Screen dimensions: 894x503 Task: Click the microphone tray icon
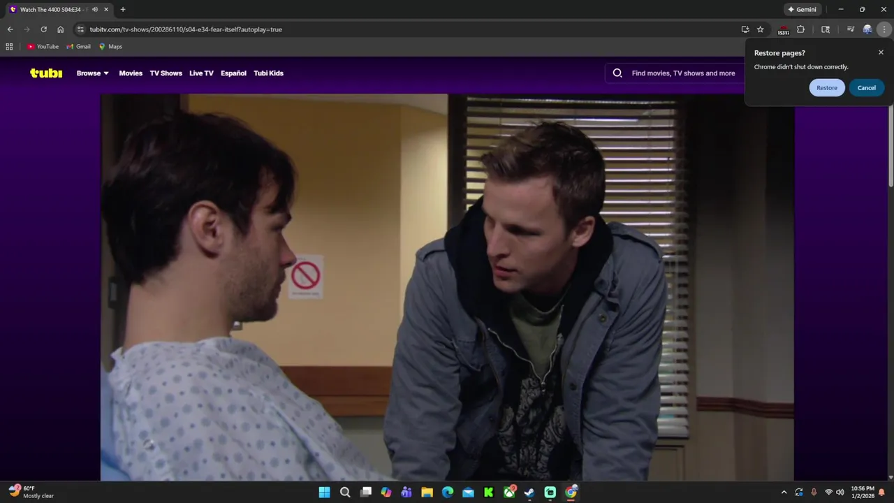[814, 493]
